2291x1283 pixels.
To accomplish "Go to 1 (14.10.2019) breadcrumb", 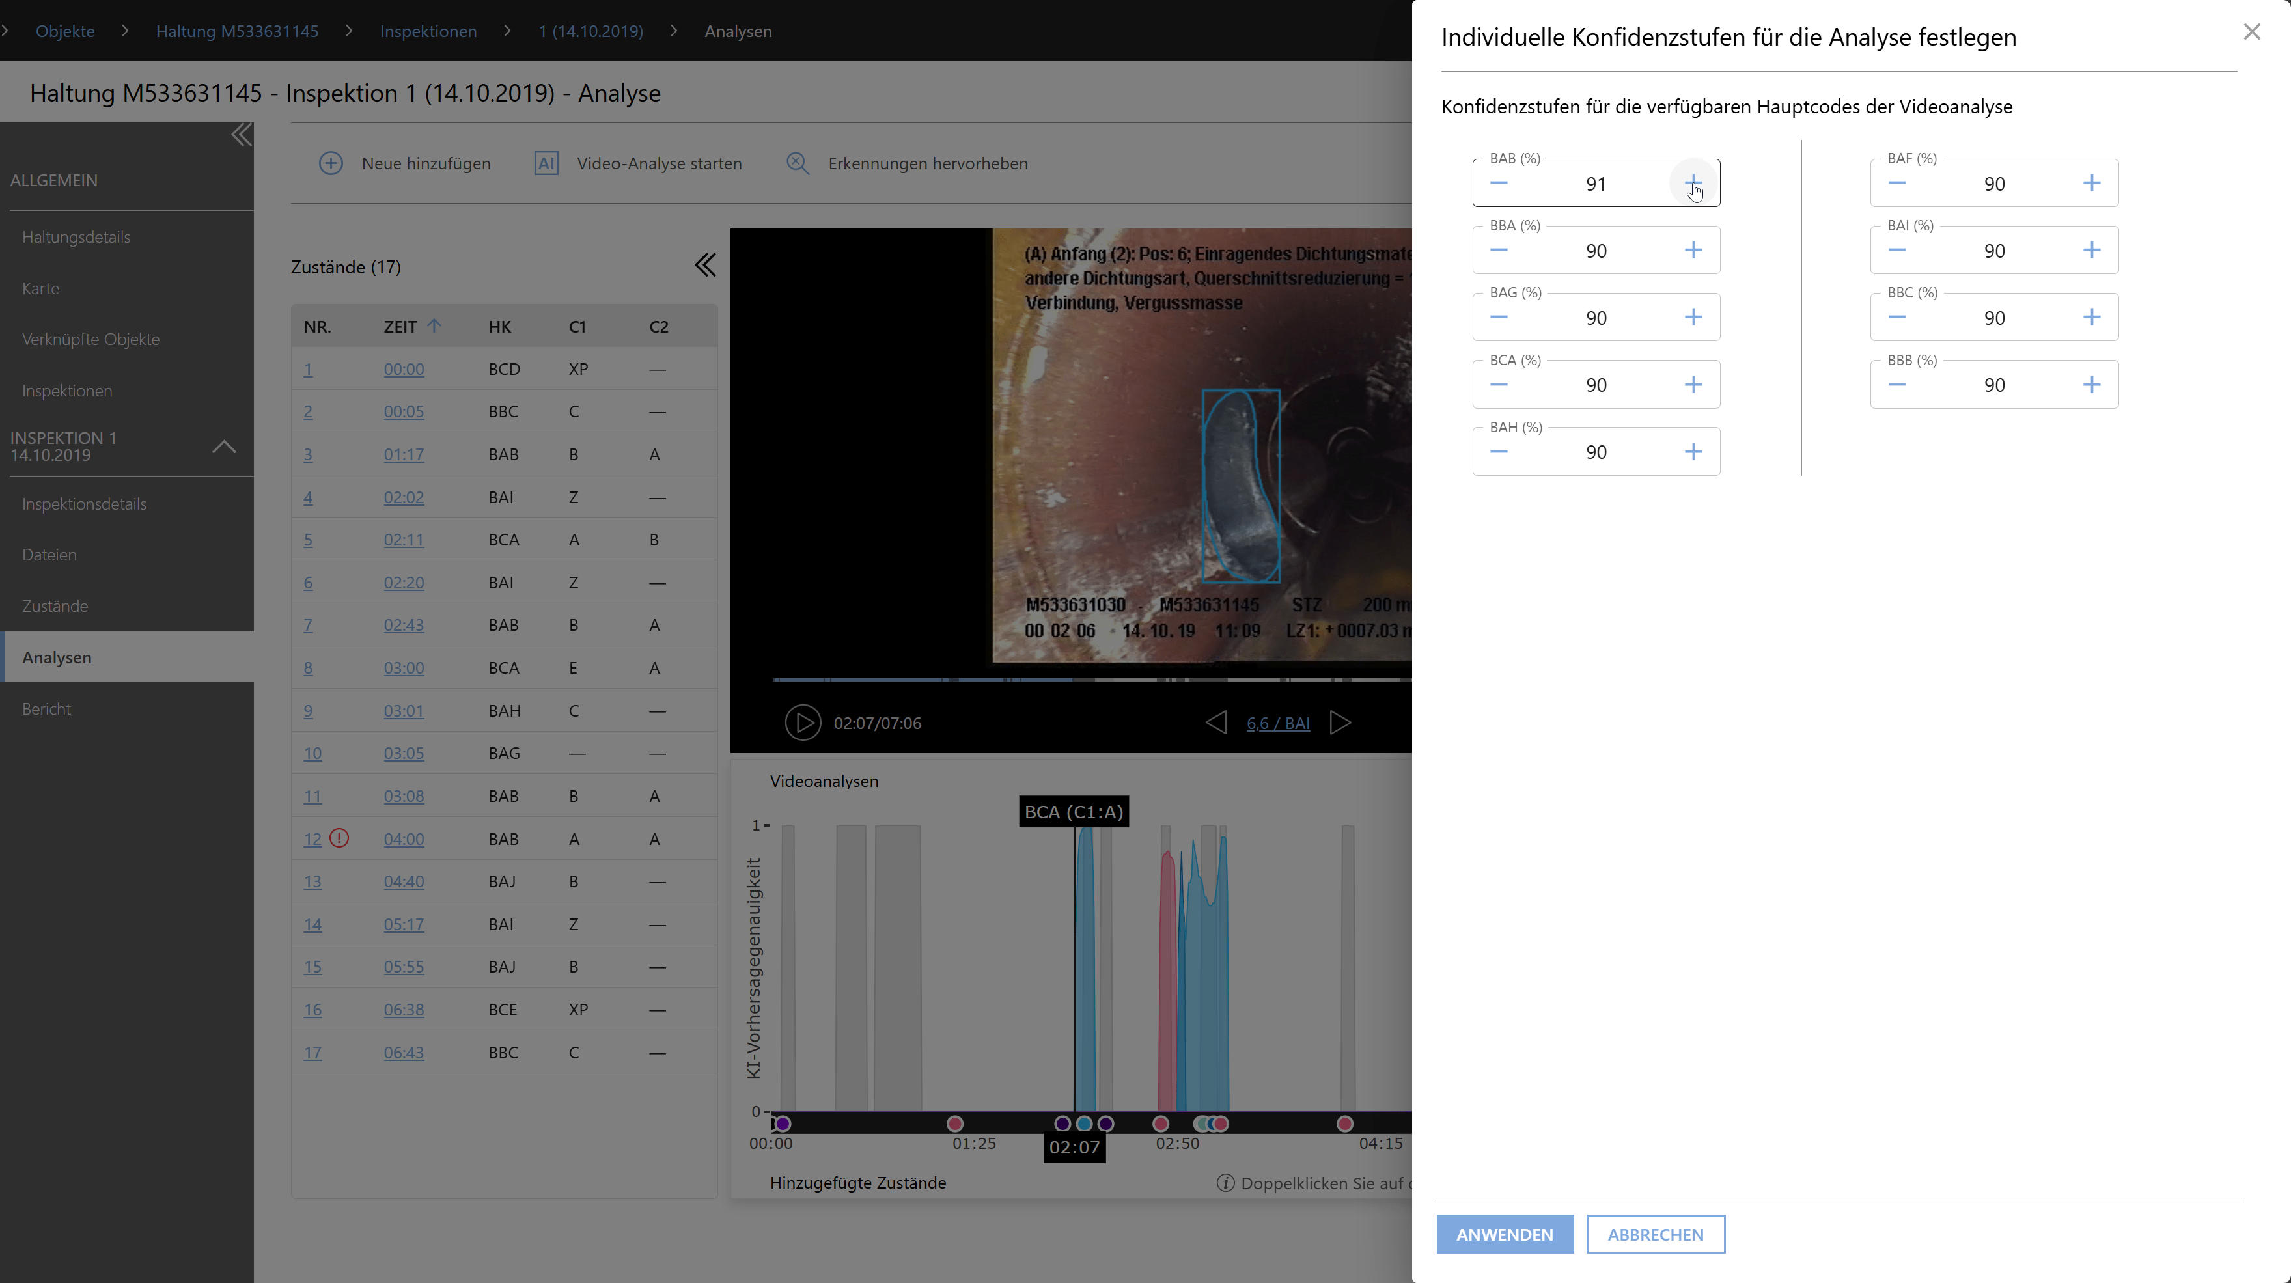I will pyautogui.click(x=591, y=31).
